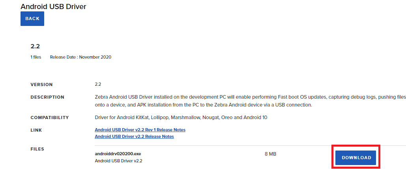
Task: Click the 2.2 value beside the VERSION label
Action: point(98,84)
